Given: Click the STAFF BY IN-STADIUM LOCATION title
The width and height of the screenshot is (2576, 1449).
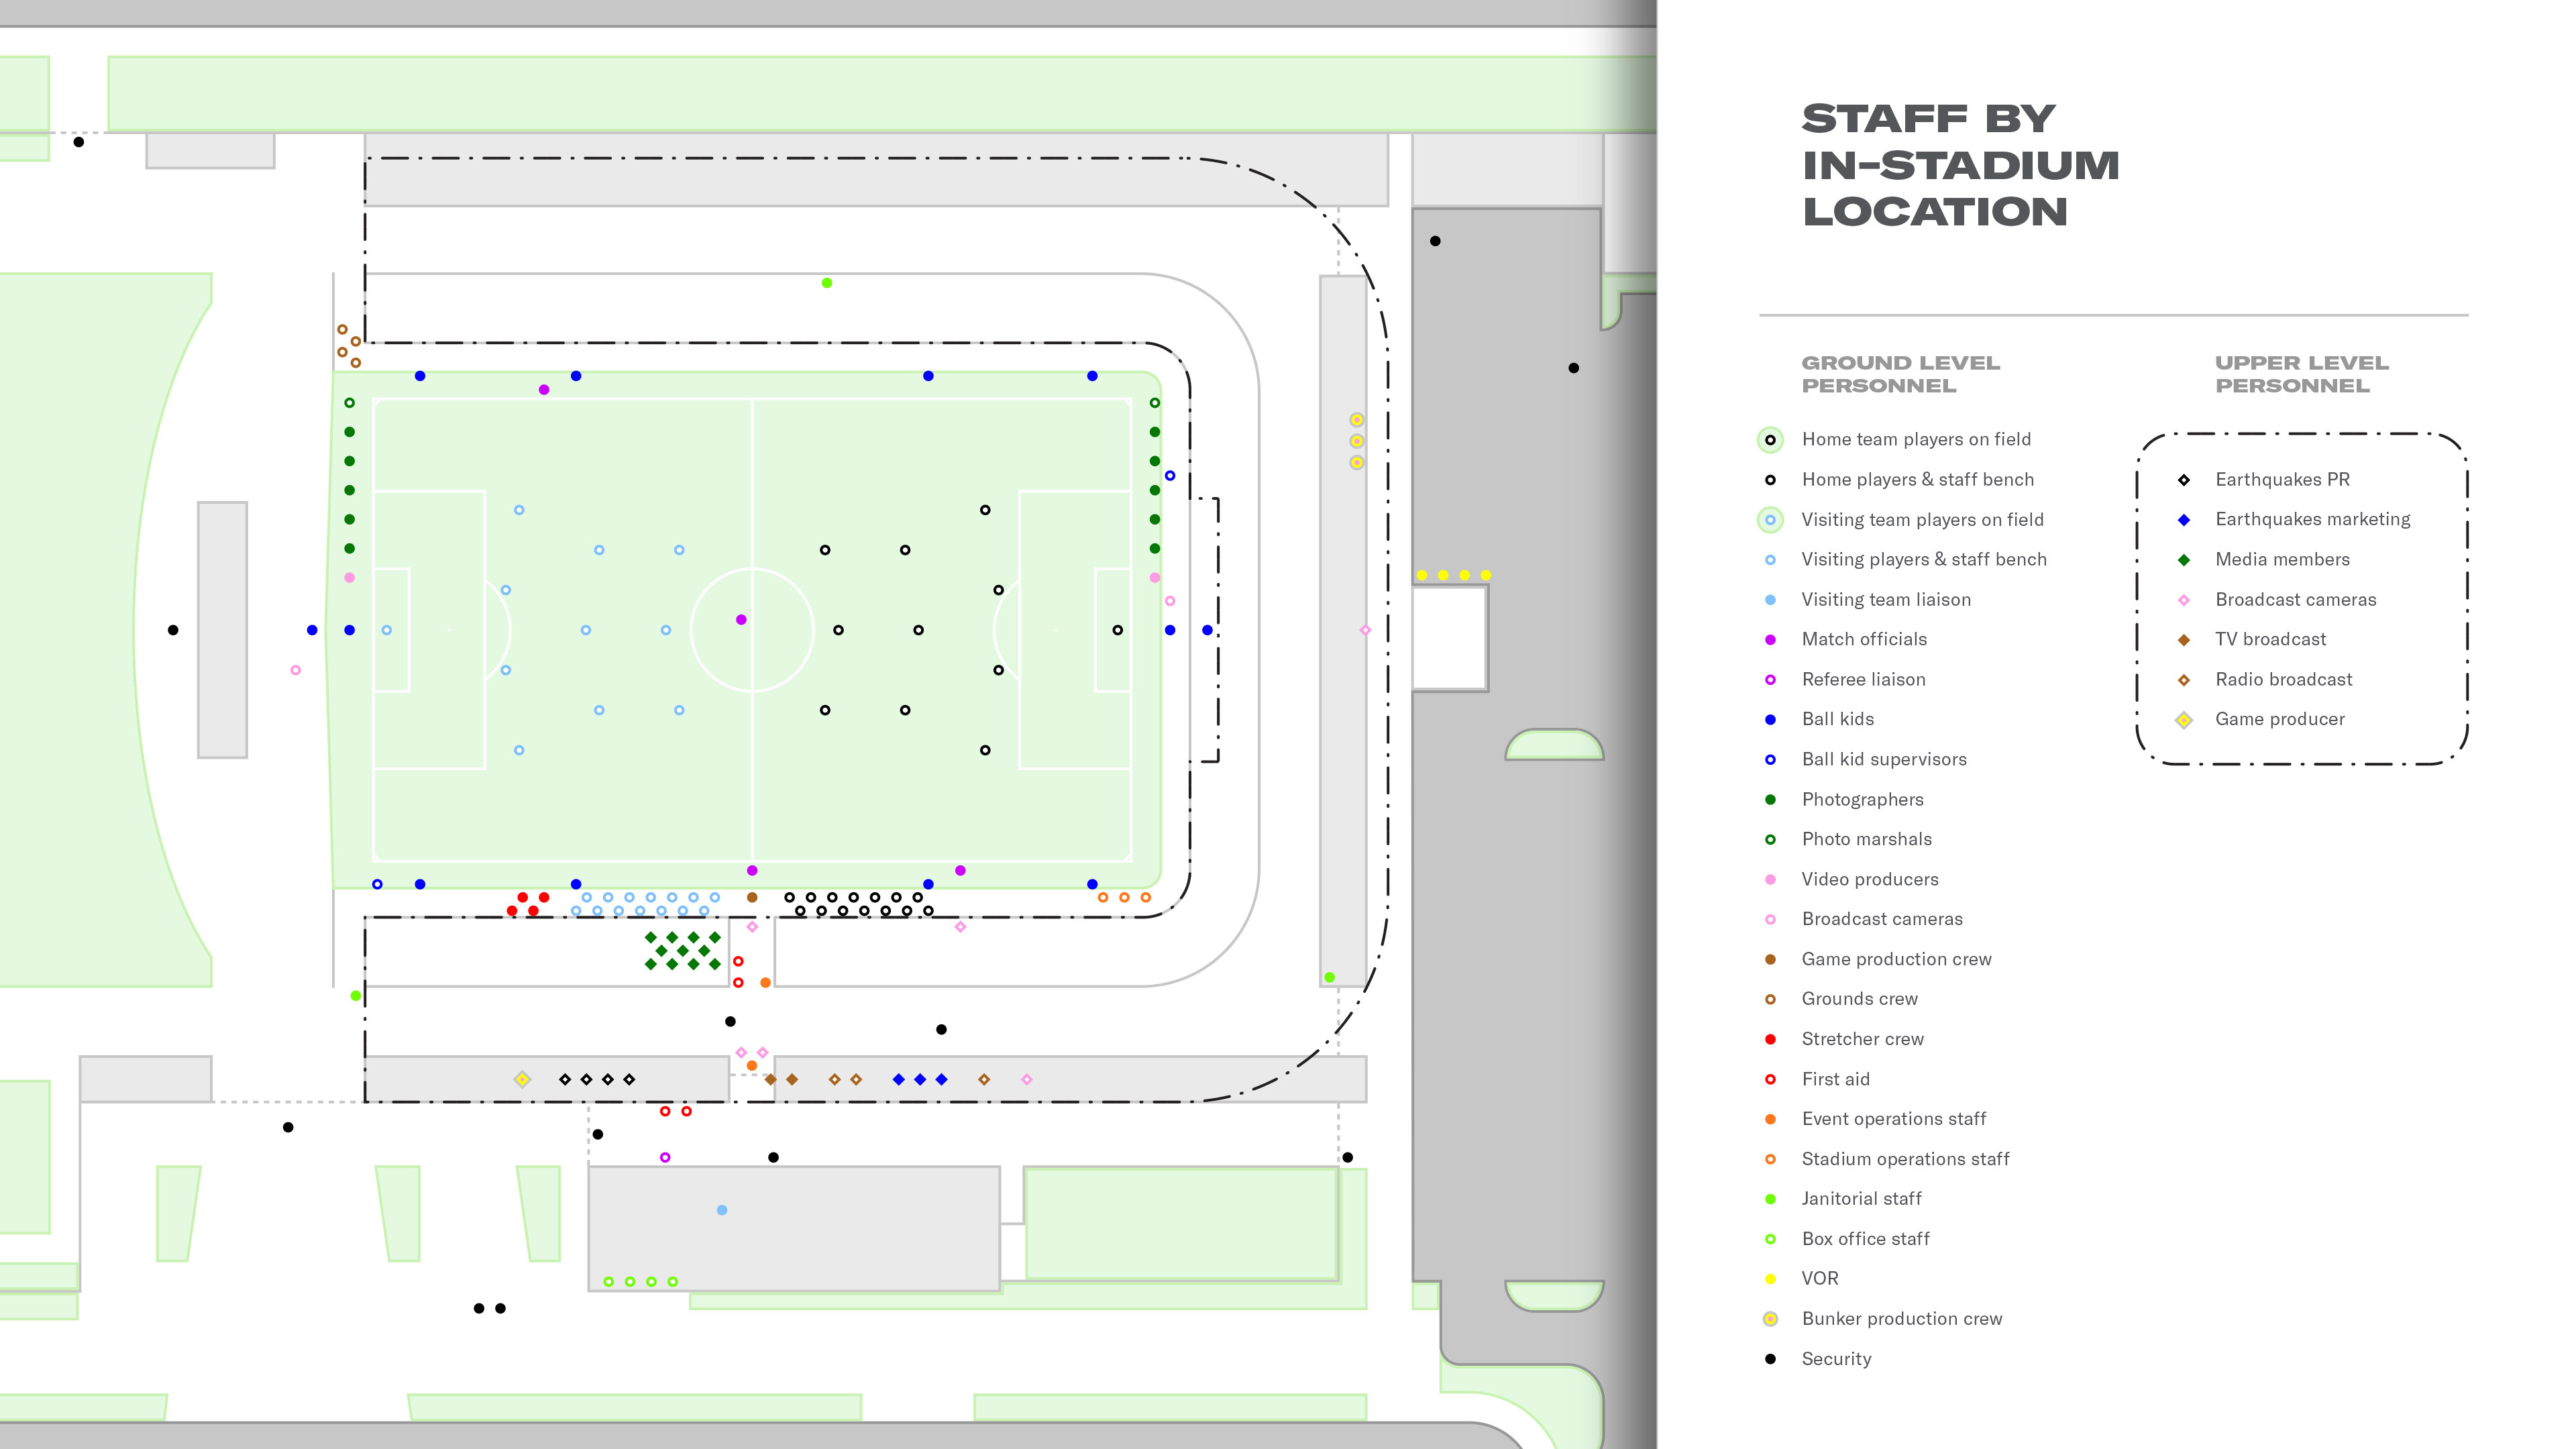Looking at the screenshot, I should click(1959, 165).
